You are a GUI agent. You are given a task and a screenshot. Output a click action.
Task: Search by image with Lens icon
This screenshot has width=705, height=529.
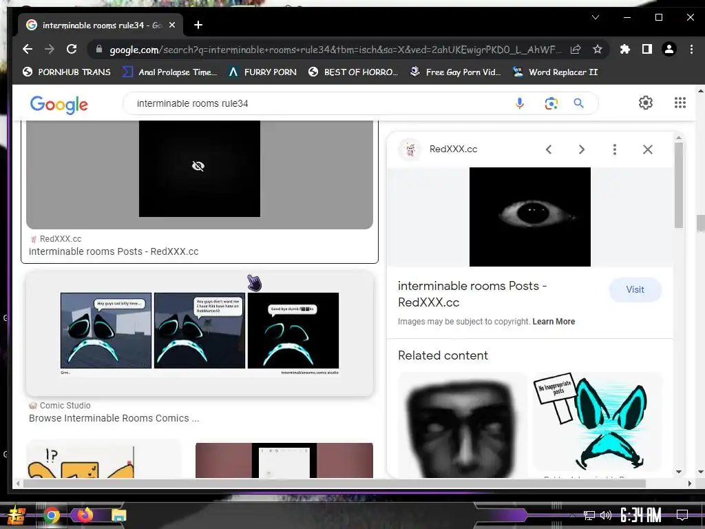click(551, 103)
